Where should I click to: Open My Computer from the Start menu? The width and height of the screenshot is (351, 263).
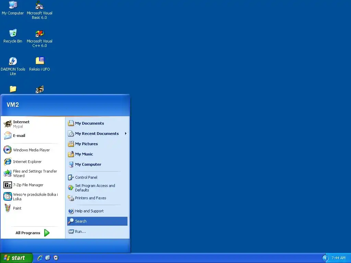click(x=97, y=164)
